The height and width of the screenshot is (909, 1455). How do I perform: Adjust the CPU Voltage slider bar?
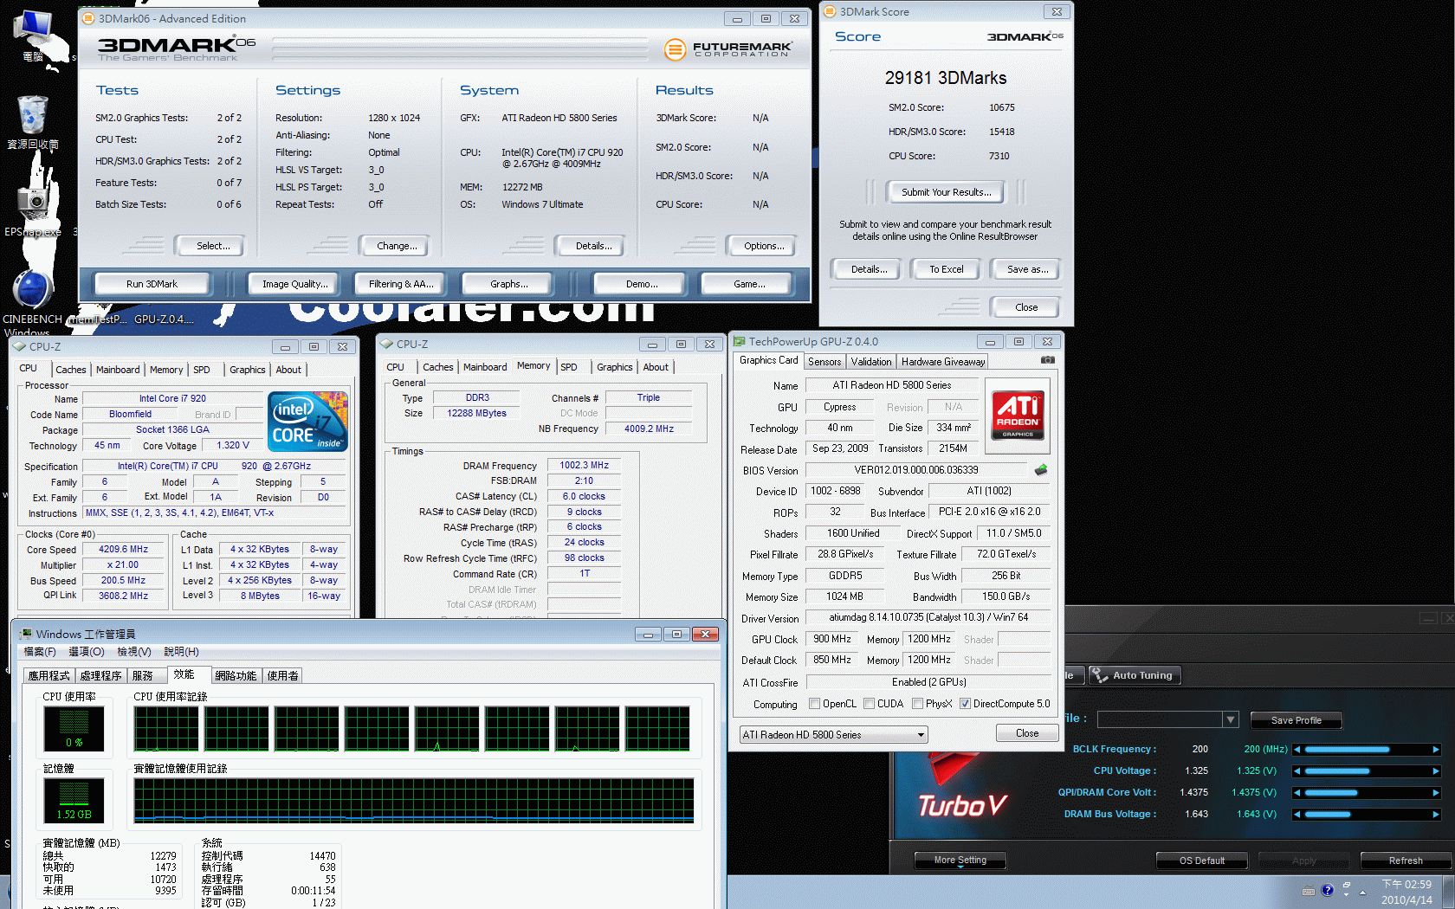pyautogui.click(x=1366, y=771)
